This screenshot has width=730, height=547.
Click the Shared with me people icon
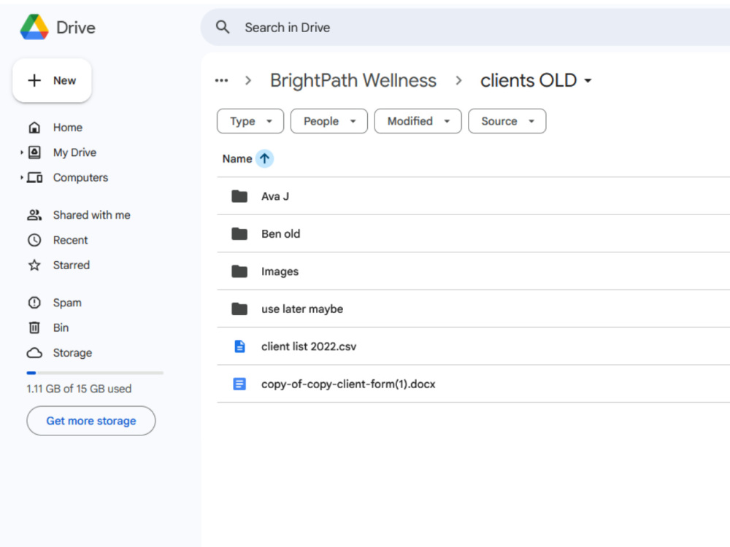(34, 215)
